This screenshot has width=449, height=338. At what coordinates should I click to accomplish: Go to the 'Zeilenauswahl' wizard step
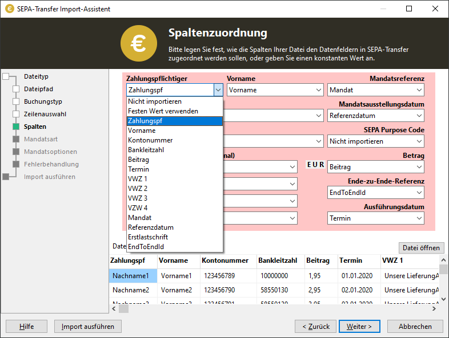[45, 115]
